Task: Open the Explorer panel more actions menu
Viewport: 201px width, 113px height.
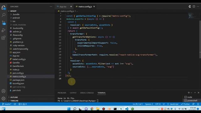Action: click(51, 7)
